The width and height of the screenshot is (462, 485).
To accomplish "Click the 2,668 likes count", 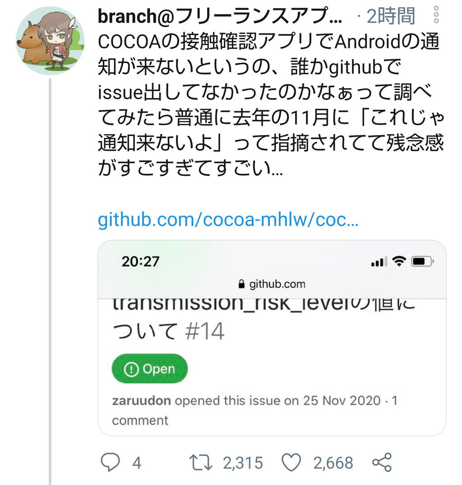I will pos(333,463).
